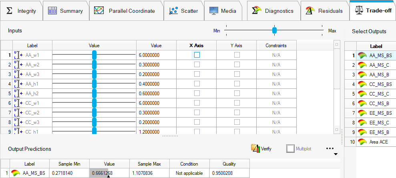Image resolution: width=396 pixels, height=178 pixels.
Task: Switch to the Scatter tab
Action: click(184, 11)
